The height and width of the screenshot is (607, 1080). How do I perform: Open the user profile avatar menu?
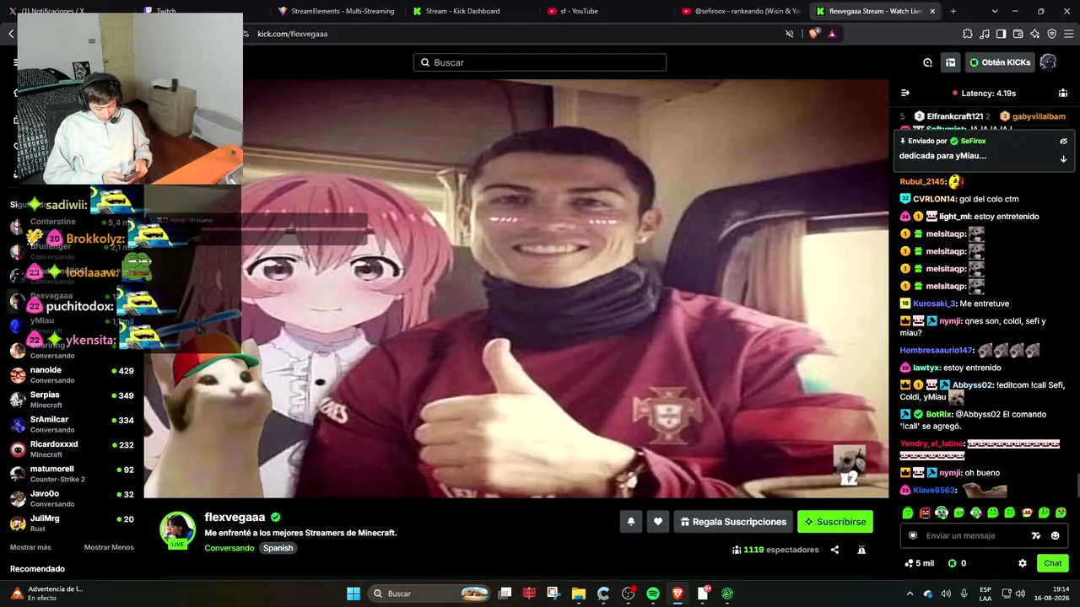1048,62
